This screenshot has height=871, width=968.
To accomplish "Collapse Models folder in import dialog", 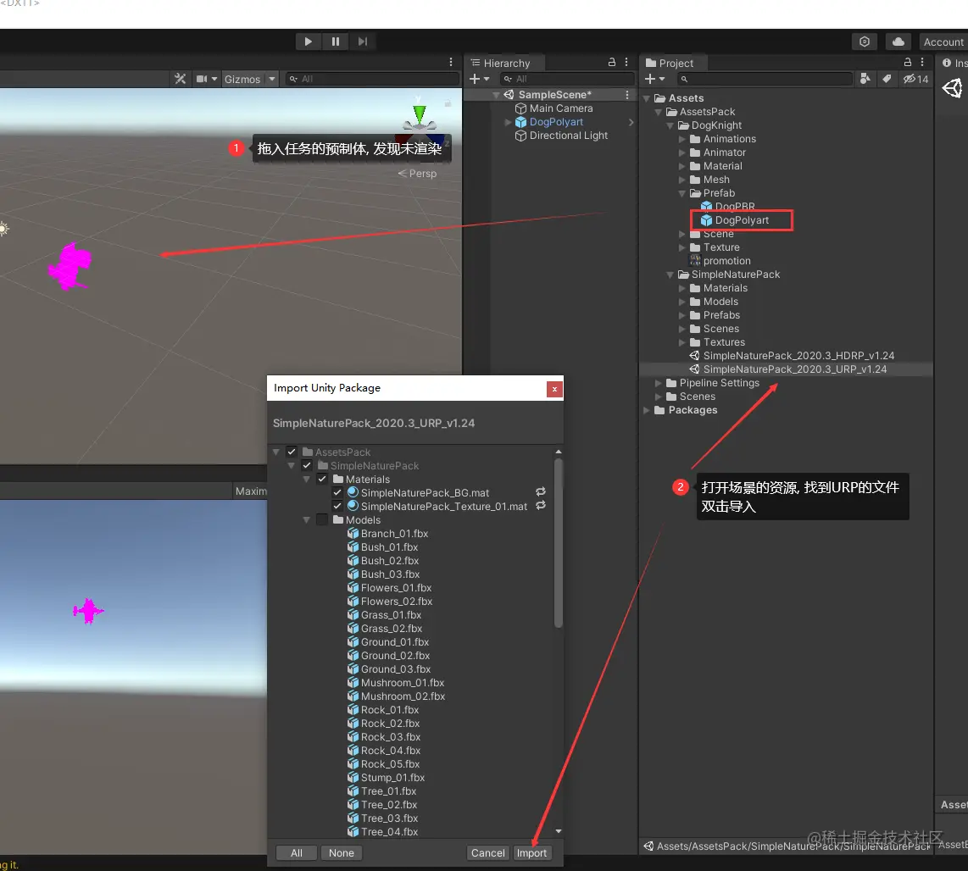I will click(x=306, y=520).
